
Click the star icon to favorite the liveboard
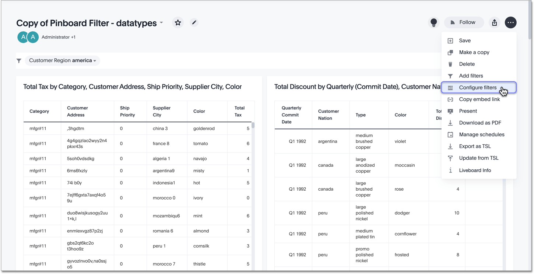[x=178, y=22]
